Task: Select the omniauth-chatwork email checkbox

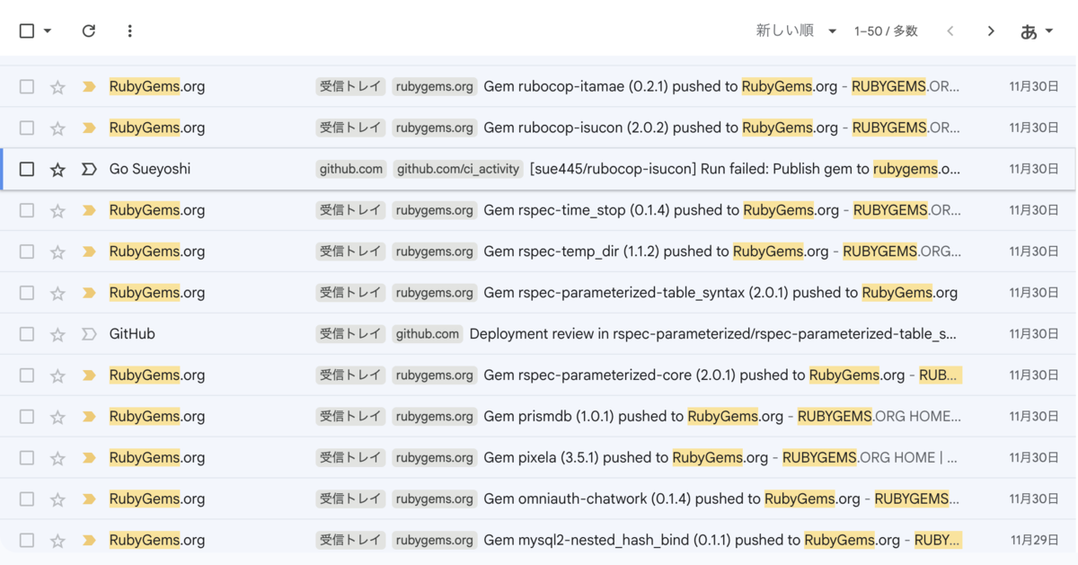Action: point(27,499)
